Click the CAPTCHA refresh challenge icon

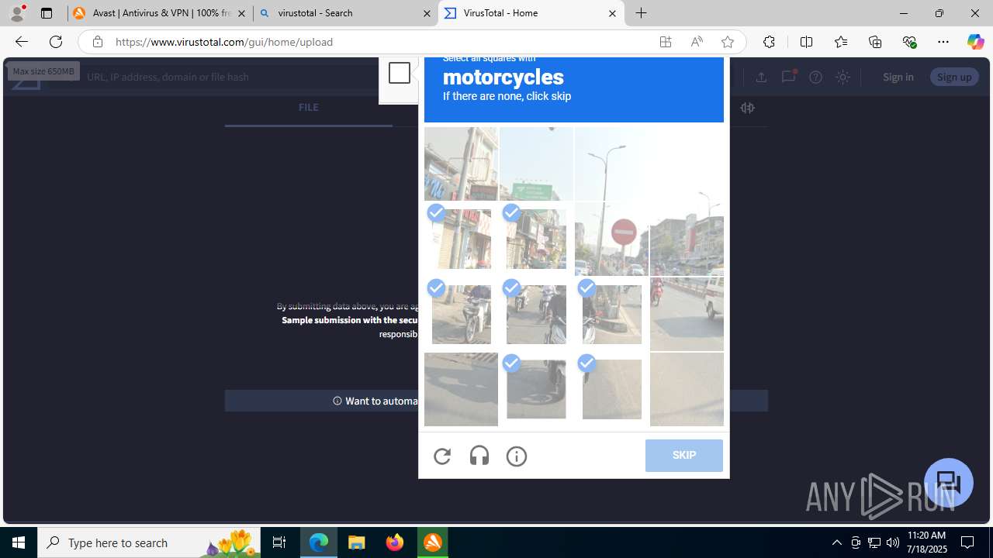(x=442, y=456)
